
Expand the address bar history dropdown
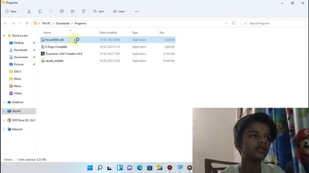click(x=226, y=24)
